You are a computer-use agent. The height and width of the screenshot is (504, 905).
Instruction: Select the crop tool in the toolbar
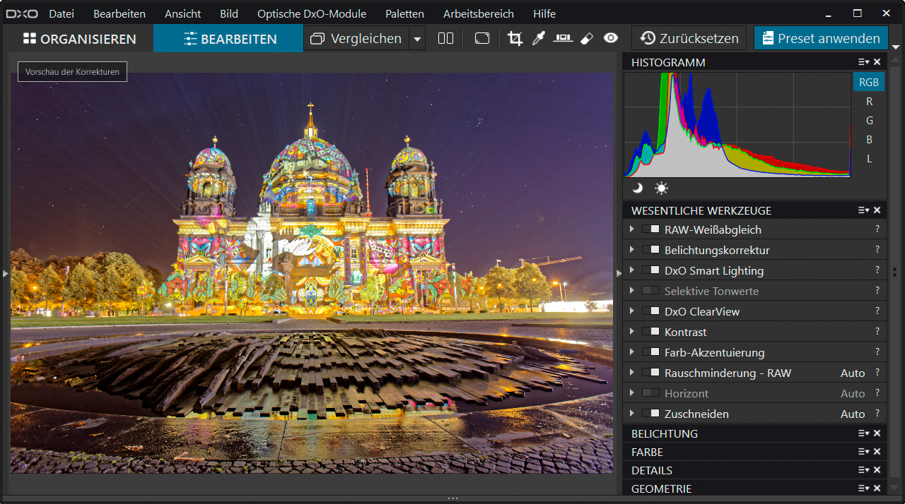pos(515,39)
